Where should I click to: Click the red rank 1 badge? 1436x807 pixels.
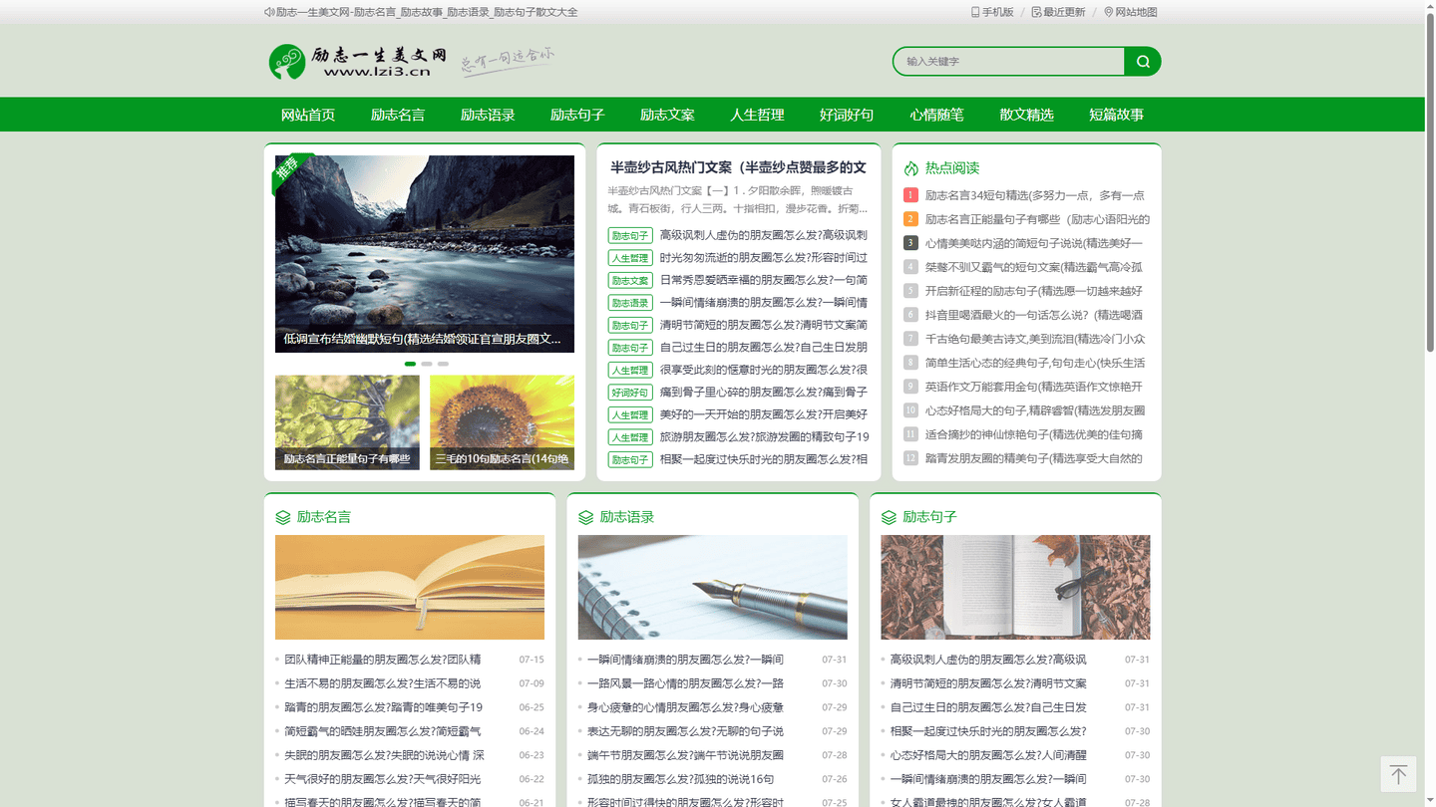pyautogui.click(x=910, y=195)
